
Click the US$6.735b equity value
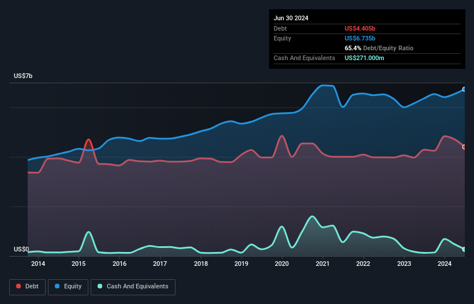(360, 38)
